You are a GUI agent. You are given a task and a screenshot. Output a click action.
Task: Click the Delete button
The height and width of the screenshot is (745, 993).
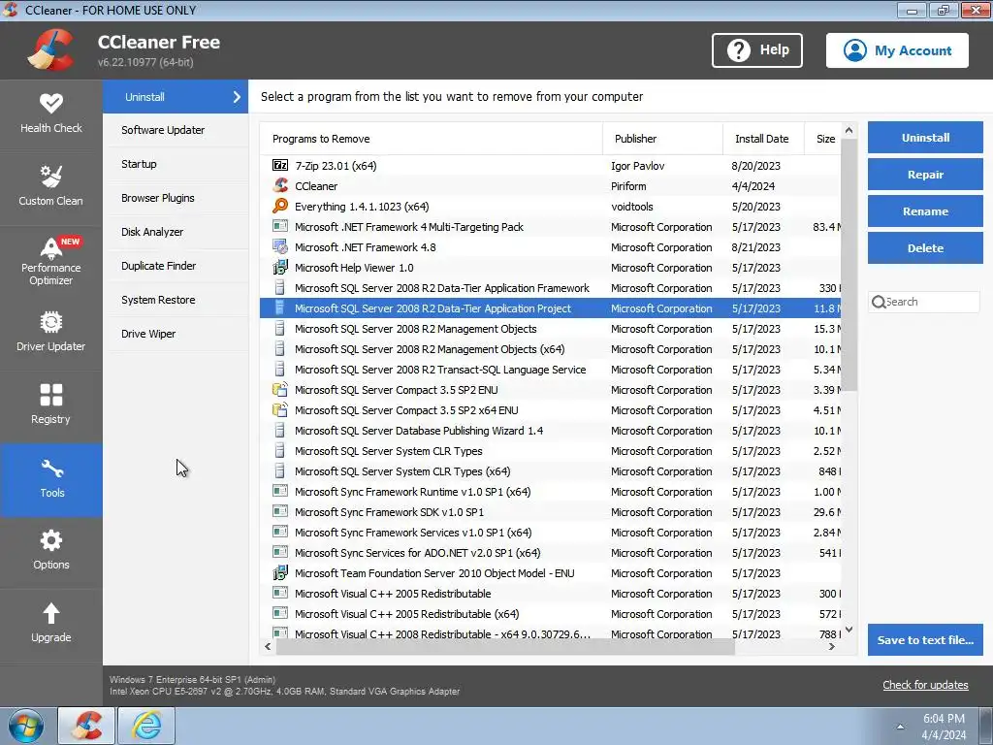pos(924,247)
